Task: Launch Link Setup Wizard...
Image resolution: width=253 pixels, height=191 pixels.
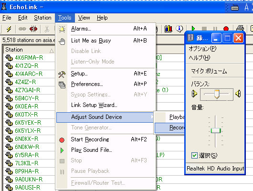Action: coord(105,105)
